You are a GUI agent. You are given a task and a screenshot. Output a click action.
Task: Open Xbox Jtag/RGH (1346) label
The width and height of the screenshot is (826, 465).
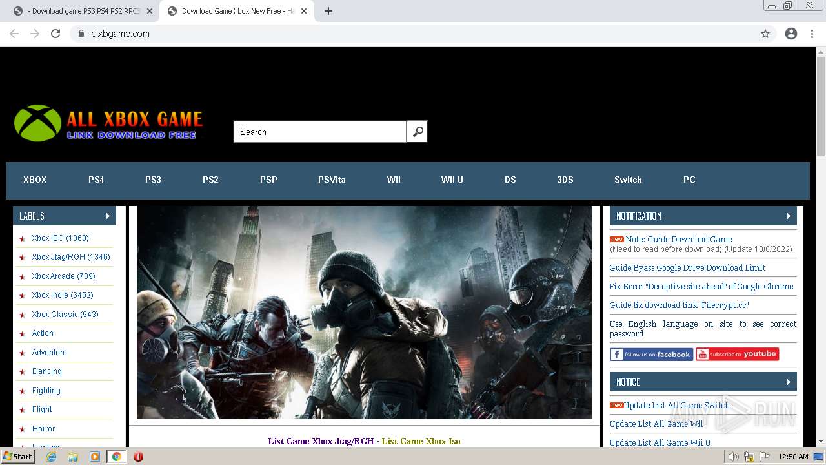(x=71, y=257)
